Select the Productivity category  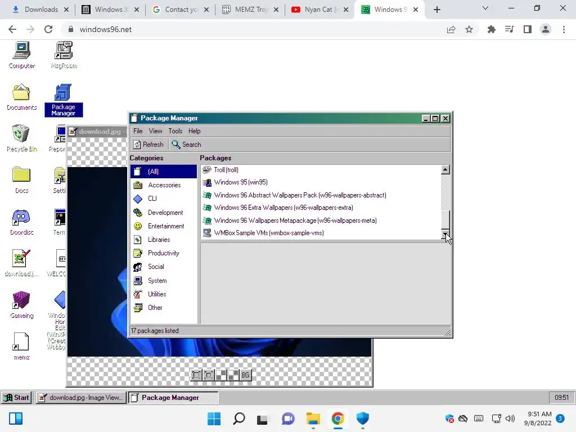click(x=164, y=254)
